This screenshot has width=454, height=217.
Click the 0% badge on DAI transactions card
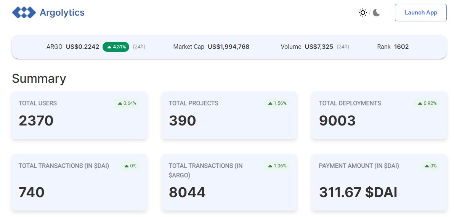(130, 166)
